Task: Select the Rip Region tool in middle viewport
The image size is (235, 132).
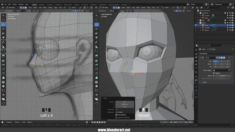Action: [97, 103]
